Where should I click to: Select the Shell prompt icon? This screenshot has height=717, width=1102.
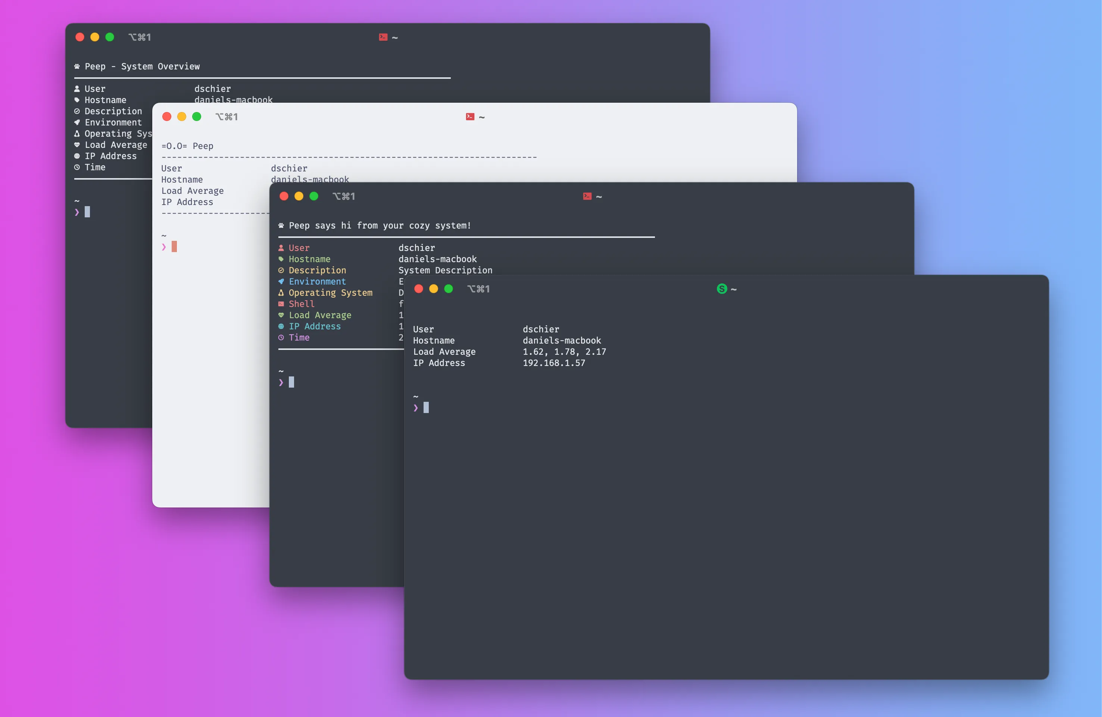(281, 304)
